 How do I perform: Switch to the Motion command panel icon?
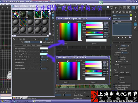click(x=124, y=12)
